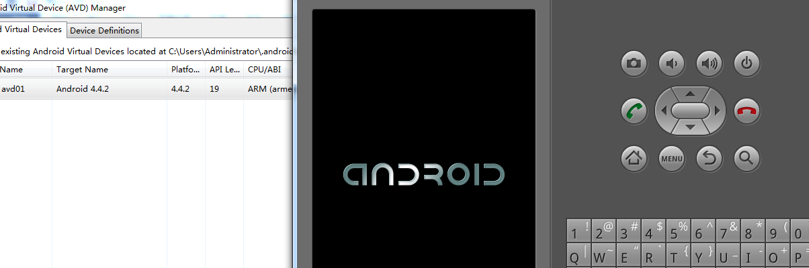809x268 pixels.
Task: Tap the emulator camera button
Action: pos(634,64)
